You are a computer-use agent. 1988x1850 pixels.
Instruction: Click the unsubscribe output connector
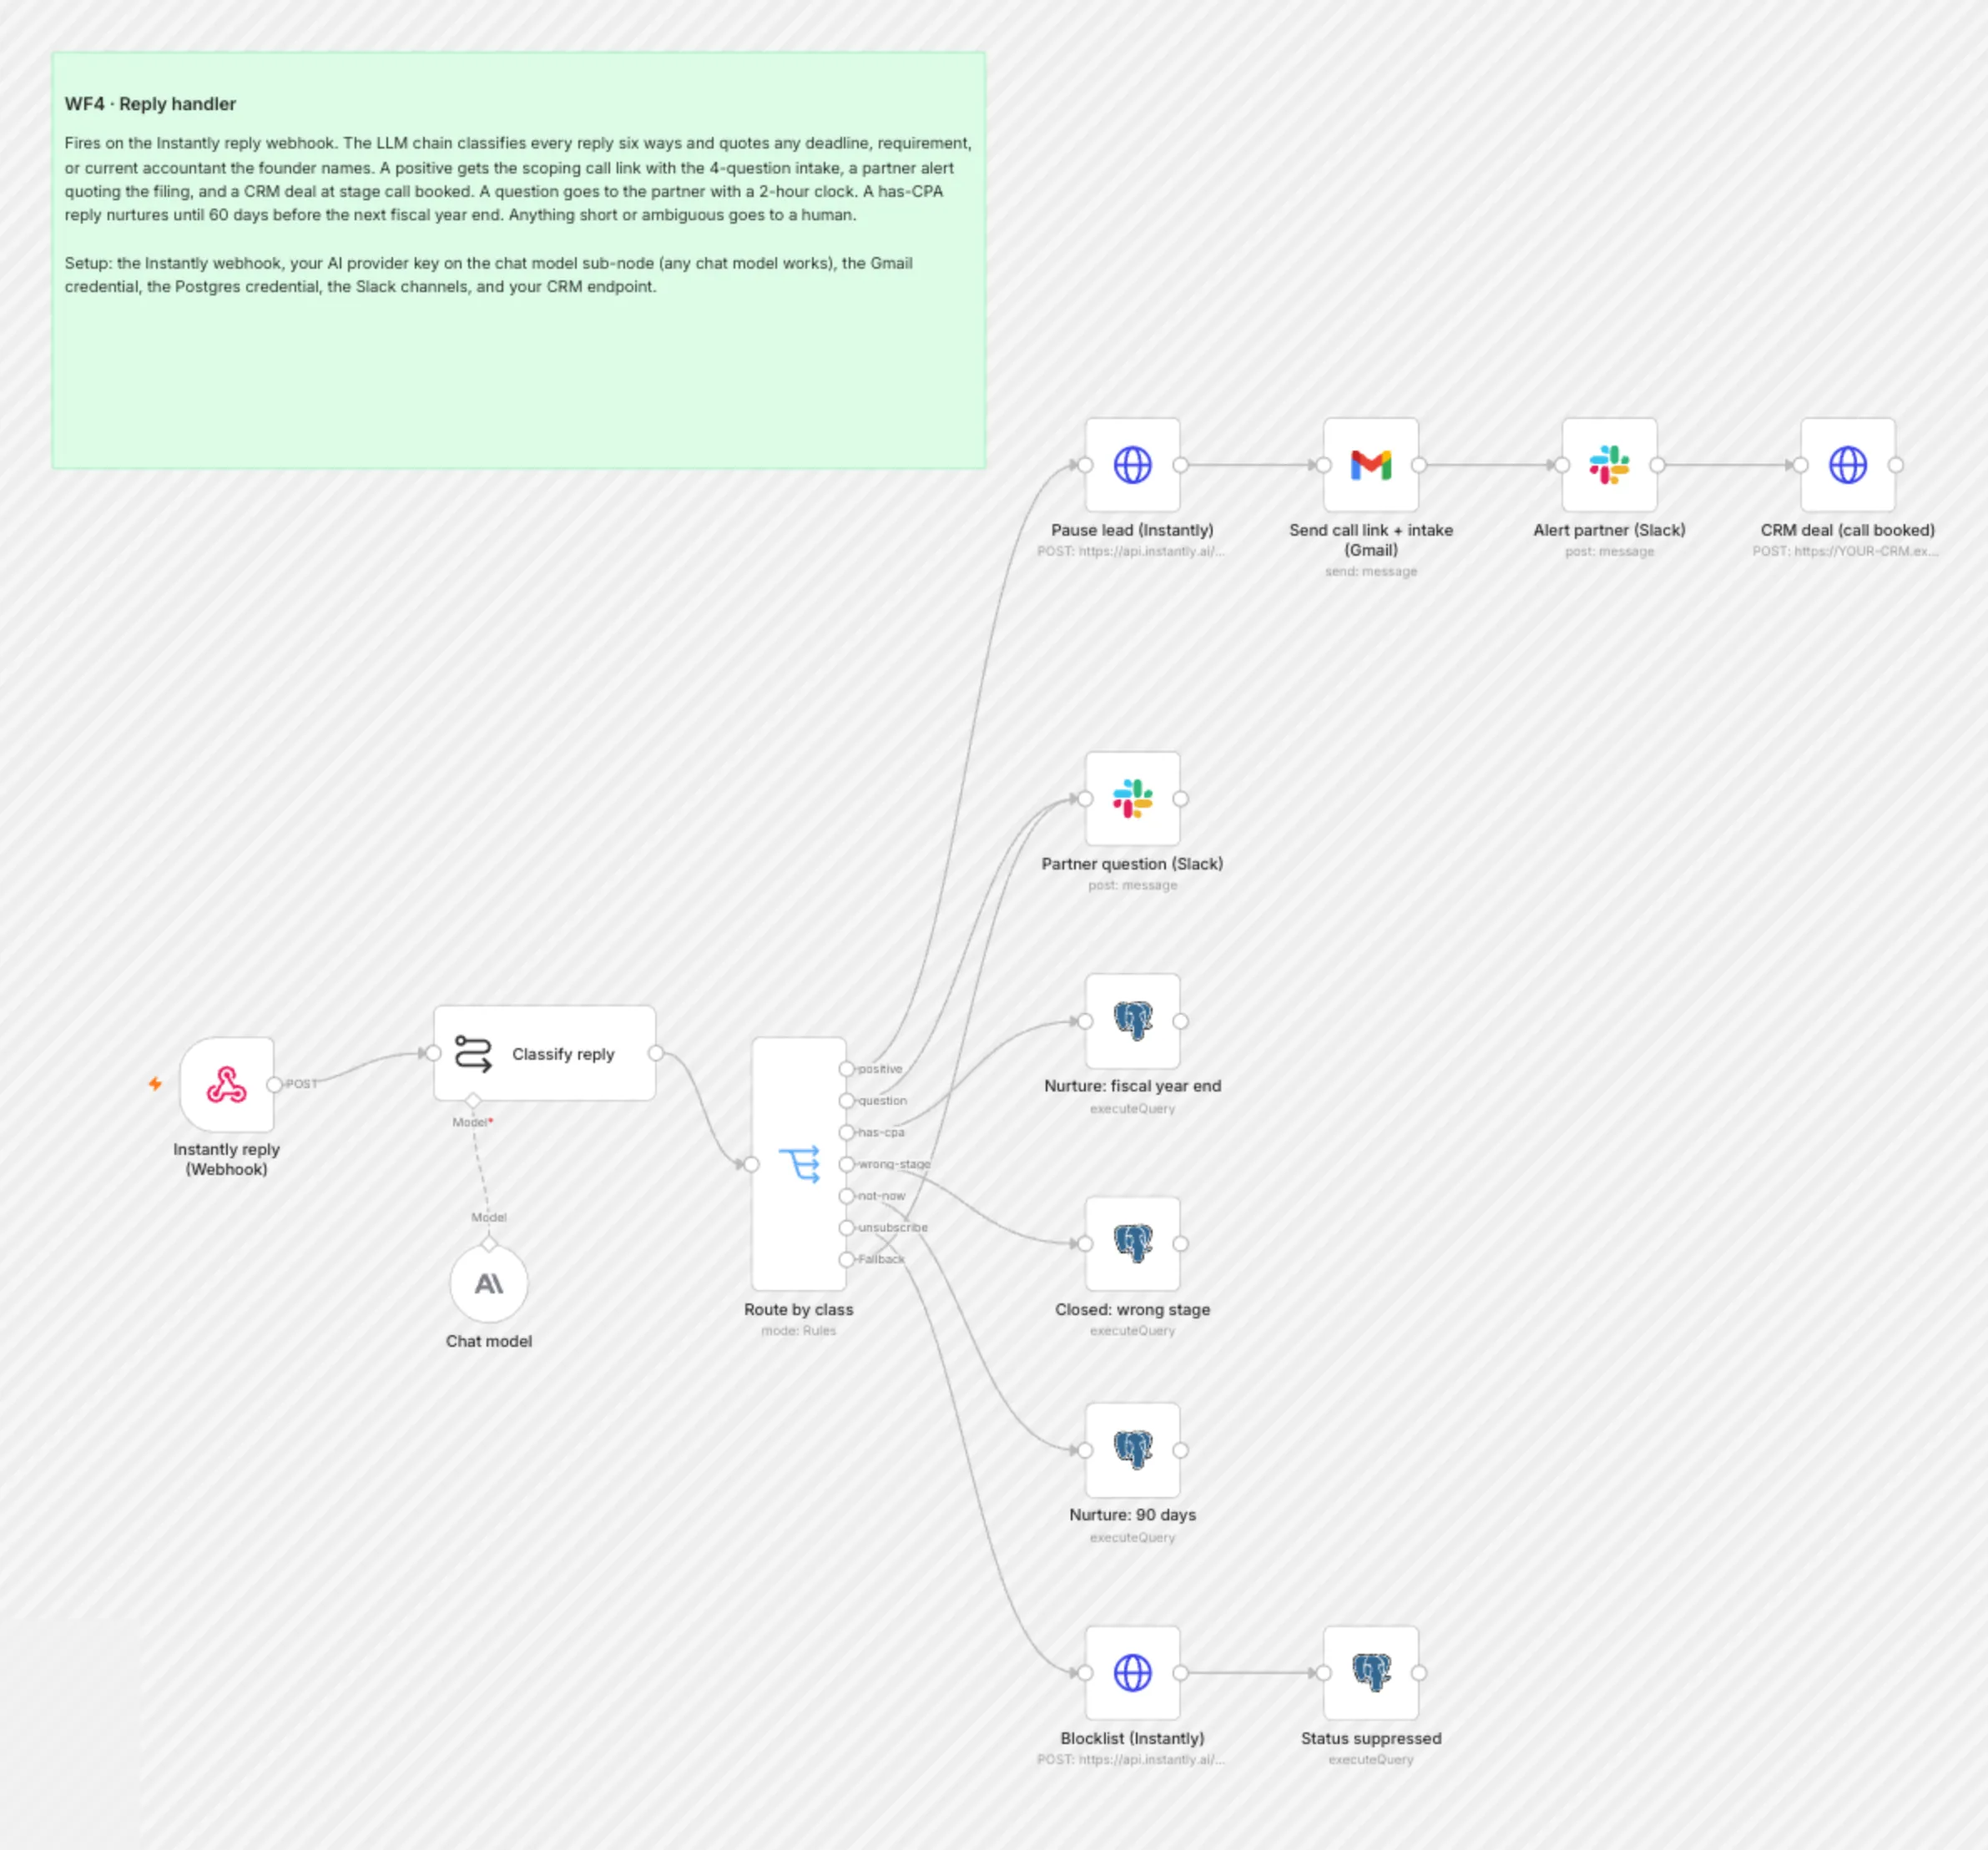coord(847,1228)
